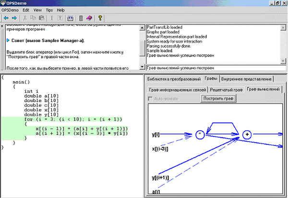
Task: Click log line 'Internal Representation part loaded'
Action: tap(177, 37)
